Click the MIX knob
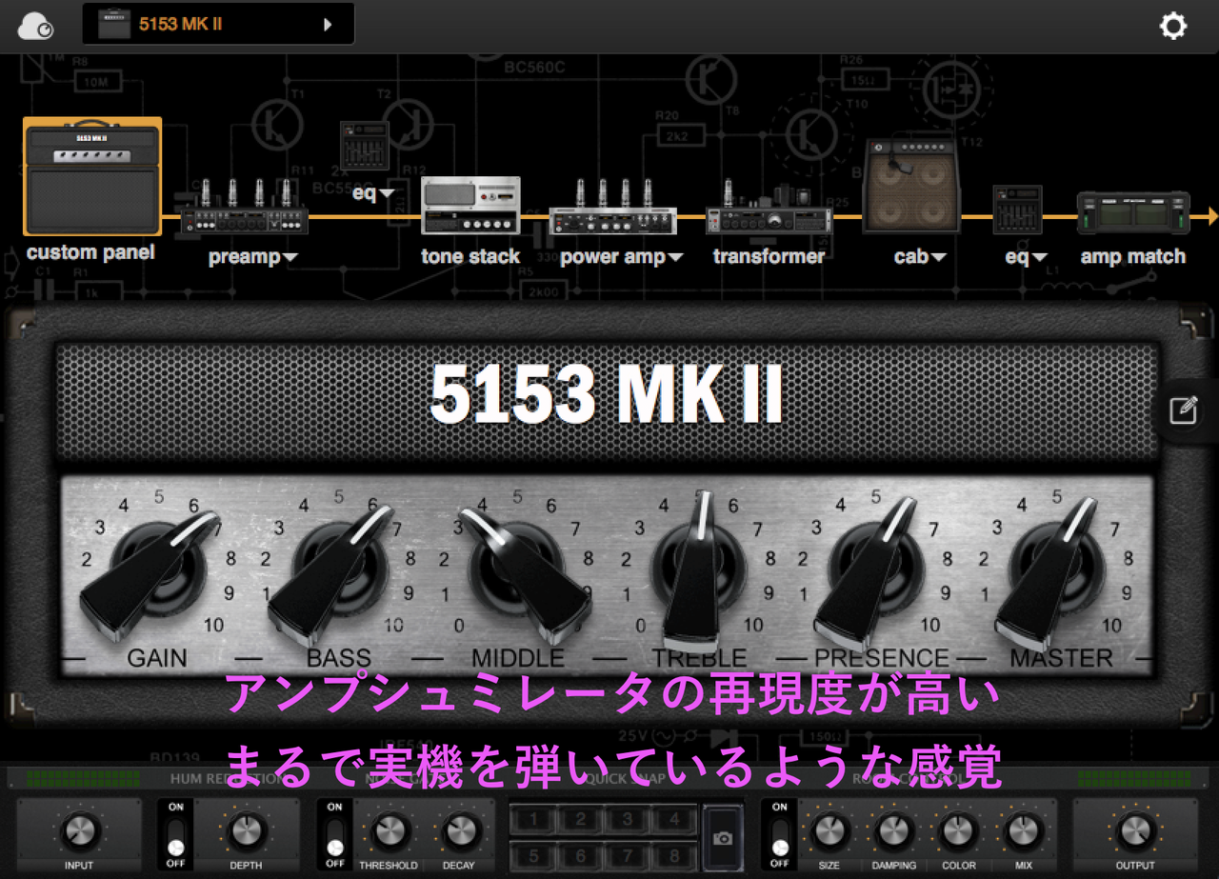 point(1024,831)
